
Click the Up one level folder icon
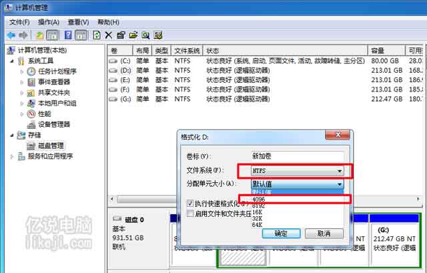pos(40,35)
